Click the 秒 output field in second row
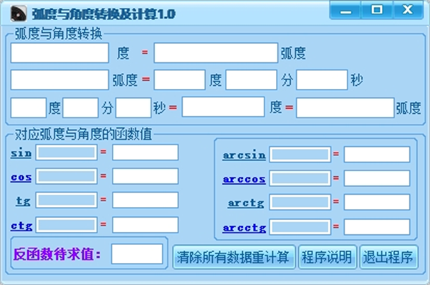Screen dimensions: 430x285 (x=322, y=79)
